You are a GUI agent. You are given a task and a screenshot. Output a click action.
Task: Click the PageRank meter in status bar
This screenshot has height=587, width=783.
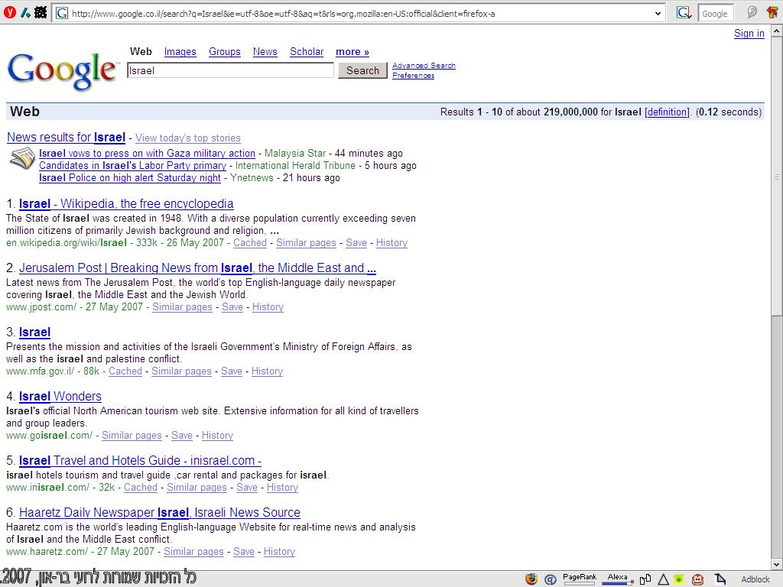[x=580, y=579]
